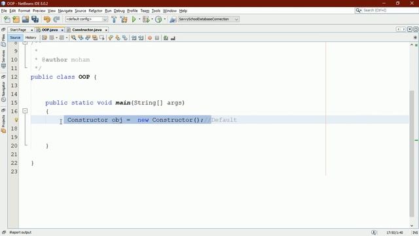Open the File menu
The width and height of the screenshot is (419, 236).
point(4,10)
